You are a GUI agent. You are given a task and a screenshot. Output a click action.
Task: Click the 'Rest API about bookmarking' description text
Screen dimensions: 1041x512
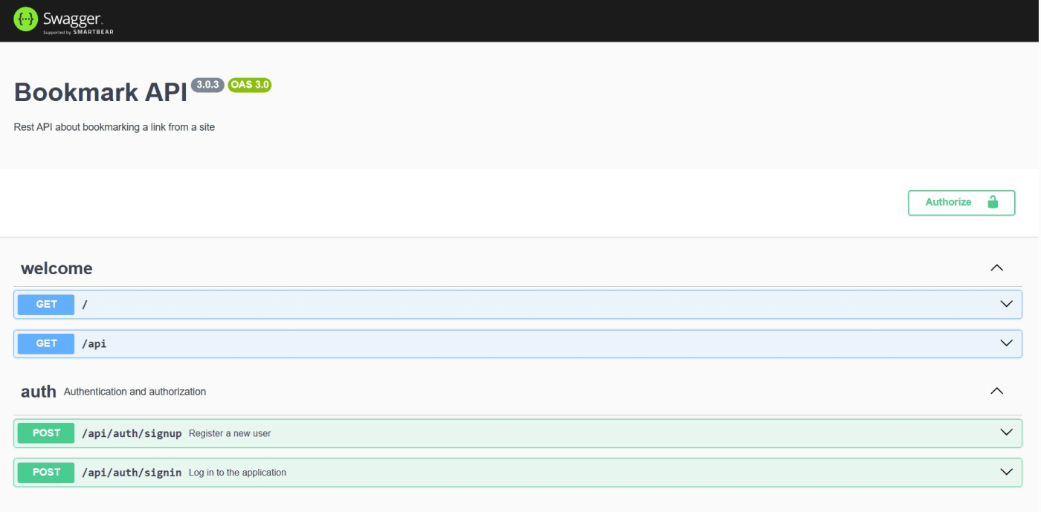pyautogui.click(x=115, y=127)
